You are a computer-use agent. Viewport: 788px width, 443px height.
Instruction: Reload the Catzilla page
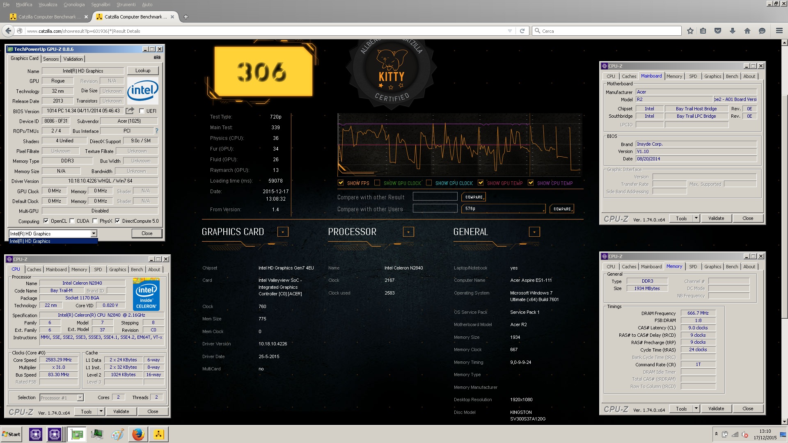pos(522,31)
